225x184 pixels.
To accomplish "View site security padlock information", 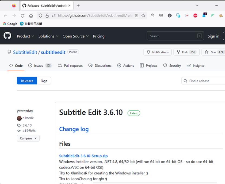I will point(47,15).
